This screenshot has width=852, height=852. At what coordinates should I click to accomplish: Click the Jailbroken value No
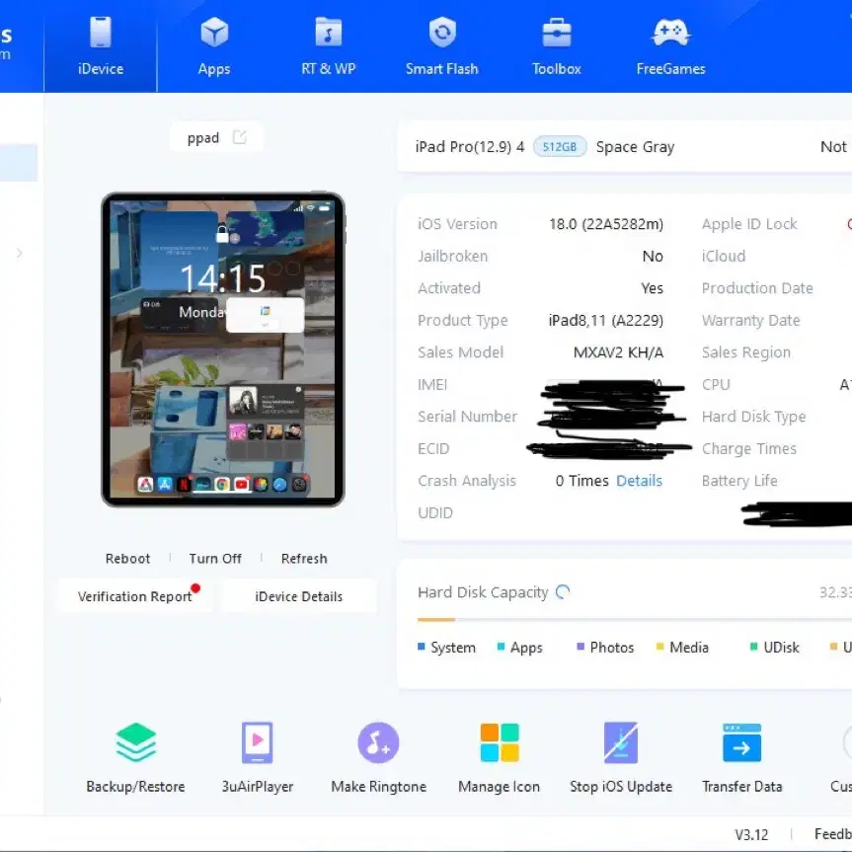tap(653, 256)
